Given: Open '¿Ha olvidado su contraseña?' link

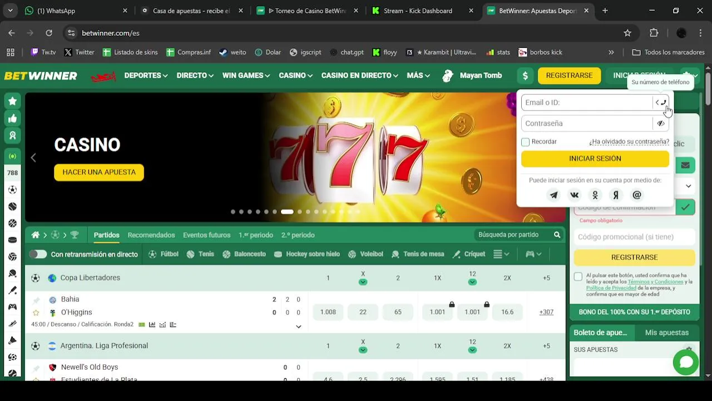Looking at the screenshot, I should (x=629, y=142).
